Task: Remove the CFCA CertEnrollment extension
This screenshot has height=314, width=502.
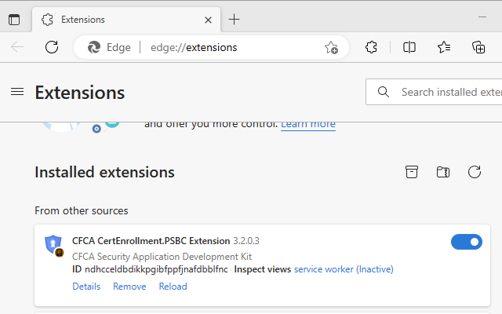Action: [129, 287]
